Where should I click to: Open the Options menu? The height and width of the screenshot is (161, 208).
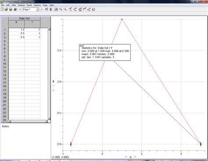pyautogui.click(x=37, y=5)
